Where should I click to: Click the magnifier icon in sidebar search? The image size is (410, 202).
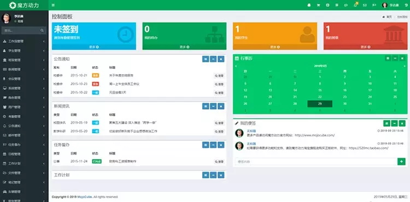coord(42,31)
